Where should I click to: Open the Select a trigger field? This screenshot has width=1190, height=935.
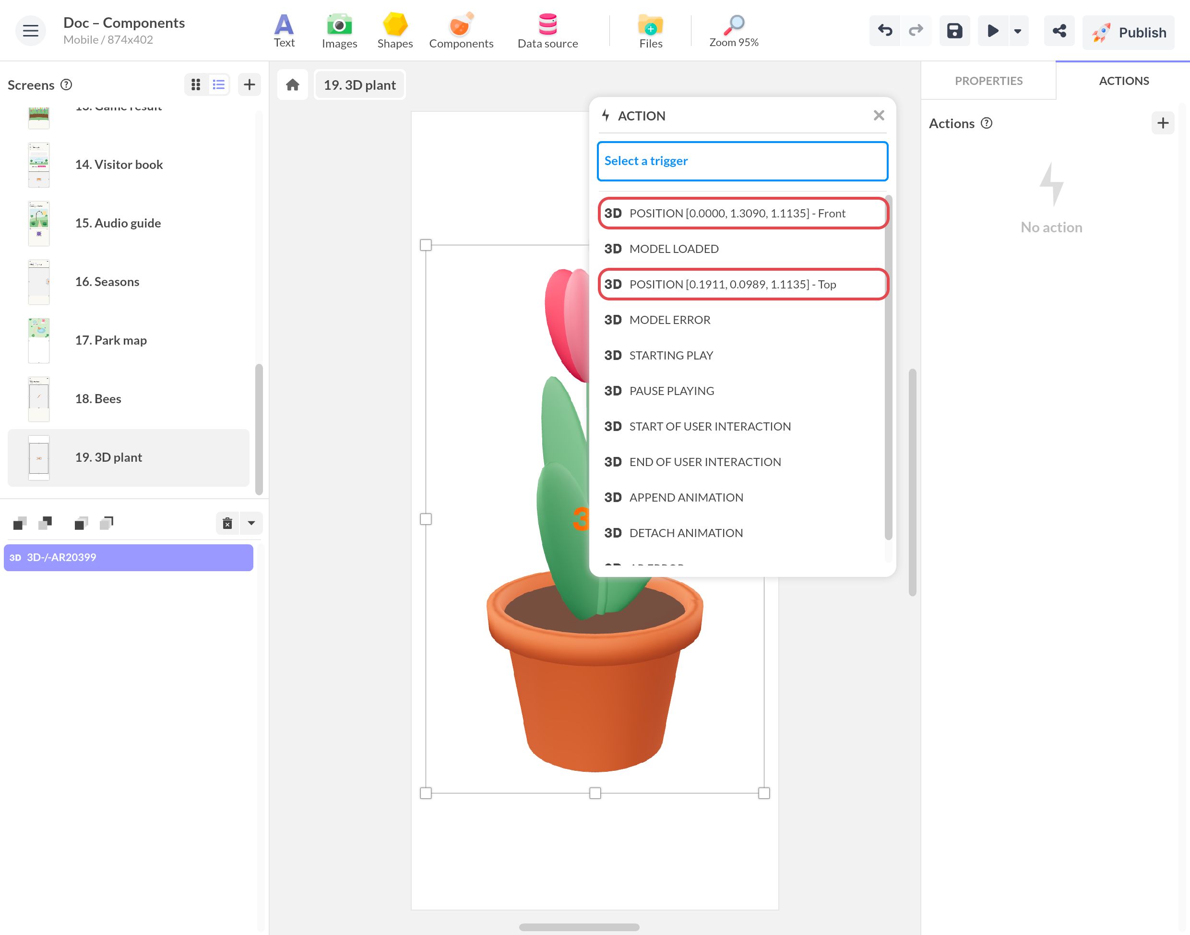[742, 161]
